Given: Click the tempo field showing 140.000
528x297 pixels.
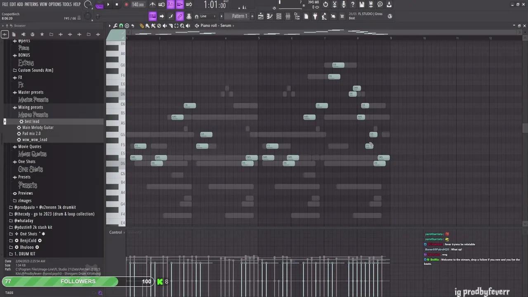Looking at the screenshot, I should (x=138, y=5).
